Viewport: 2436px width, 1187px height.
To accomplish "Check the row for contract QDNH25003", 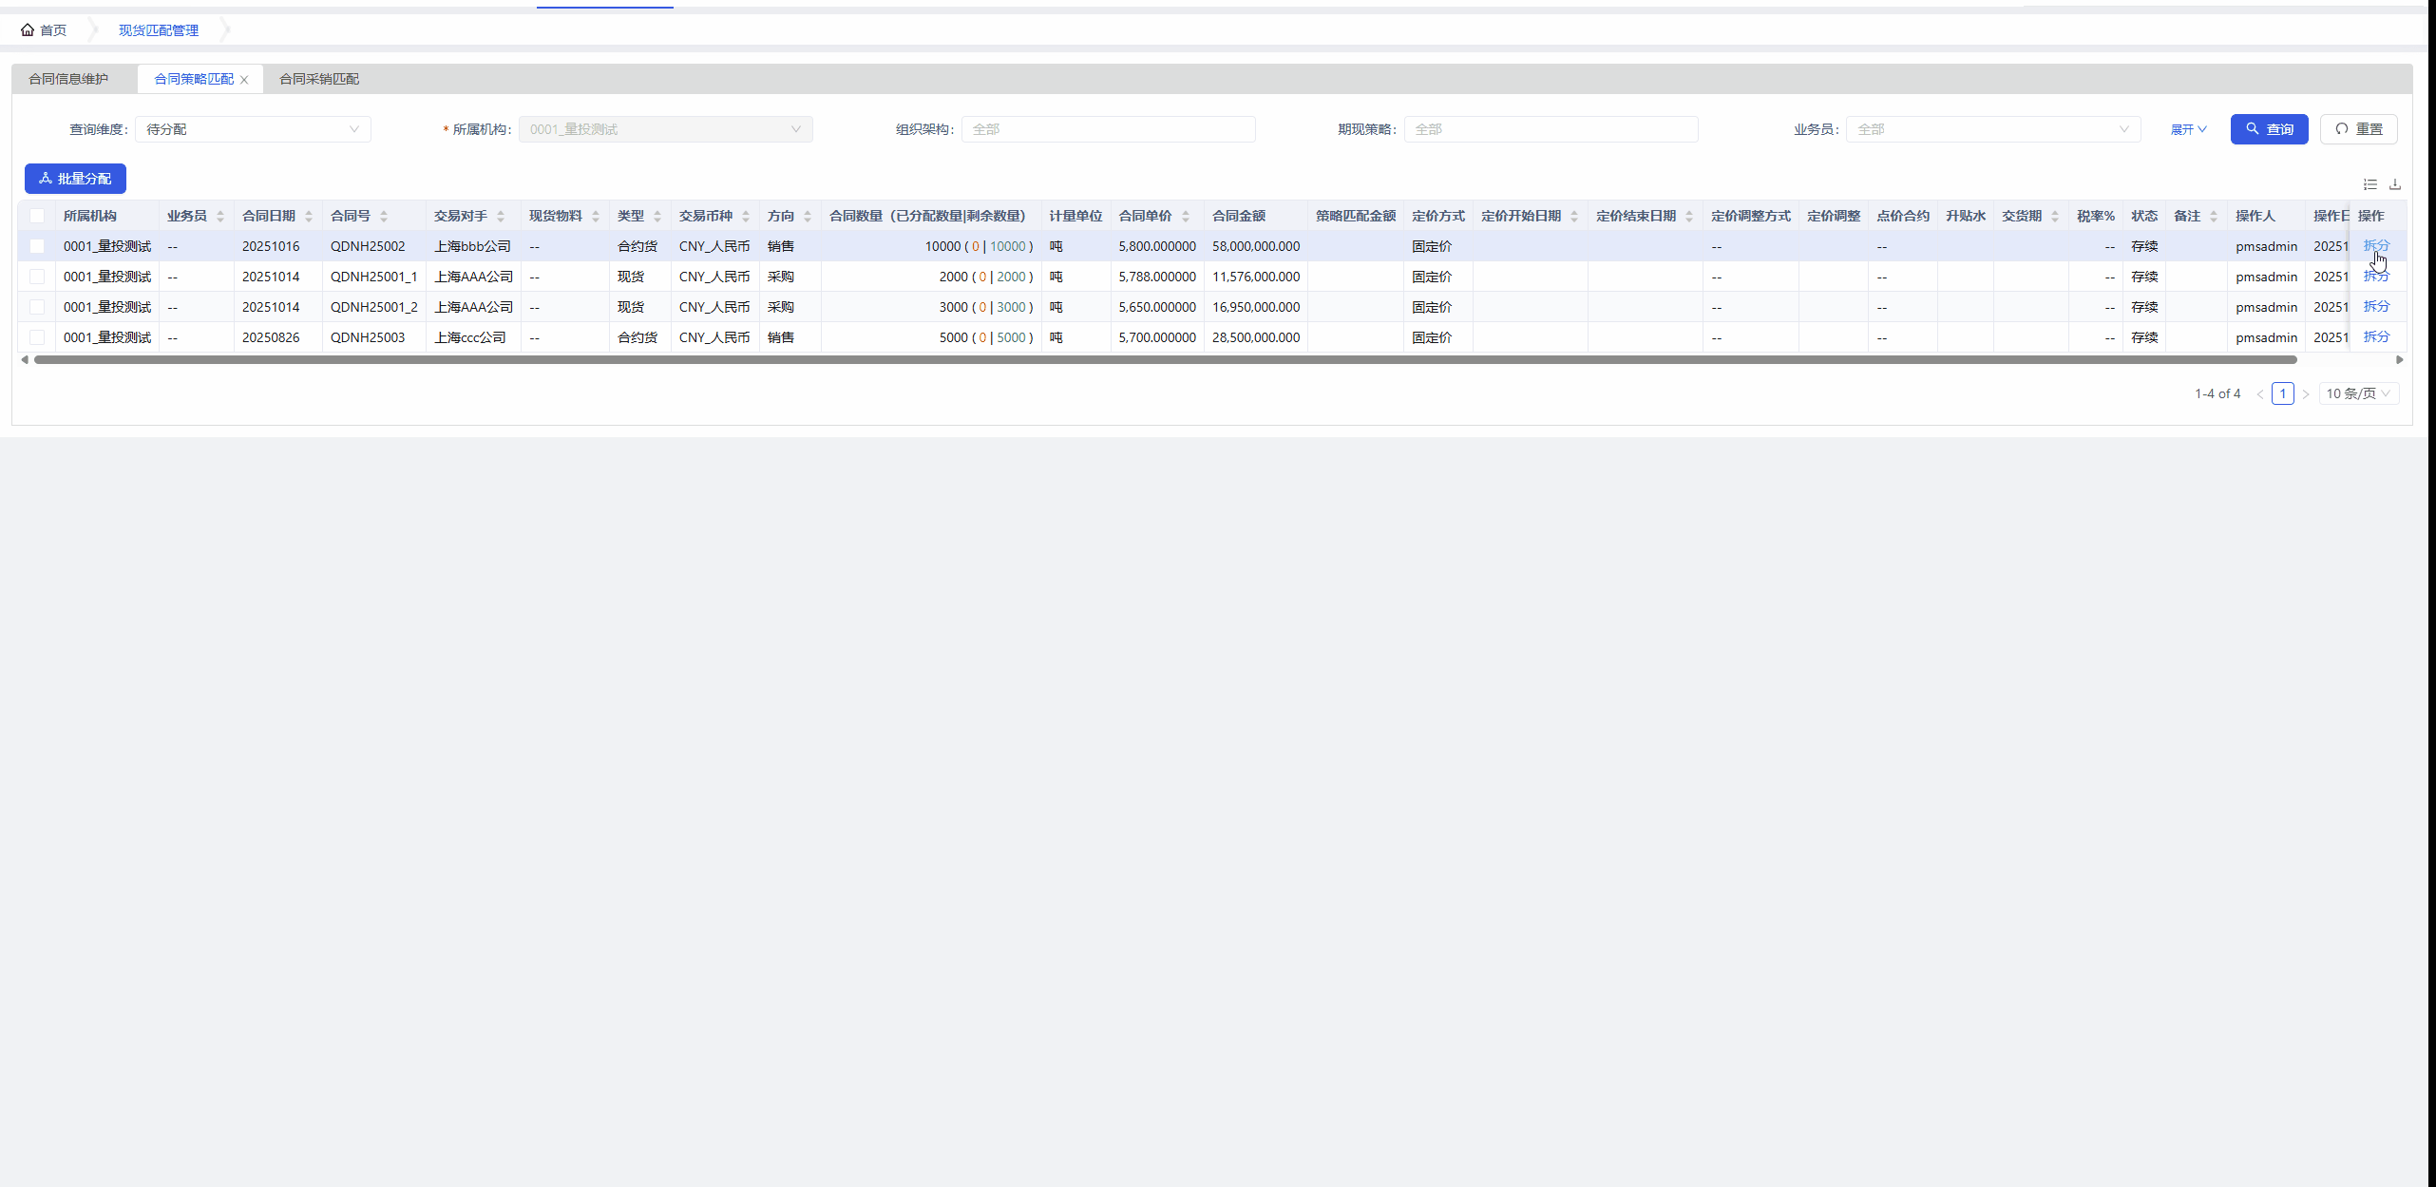I will point(37,337).
